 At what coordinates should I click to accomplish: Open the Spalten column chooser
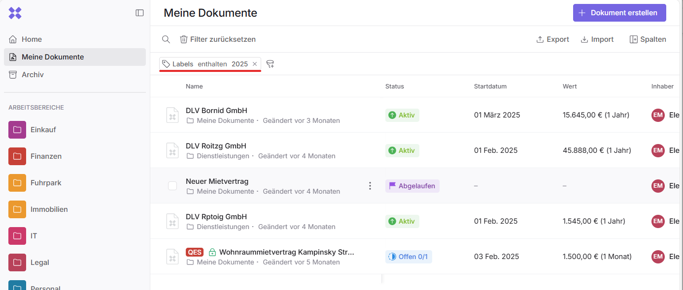(648, 39)
